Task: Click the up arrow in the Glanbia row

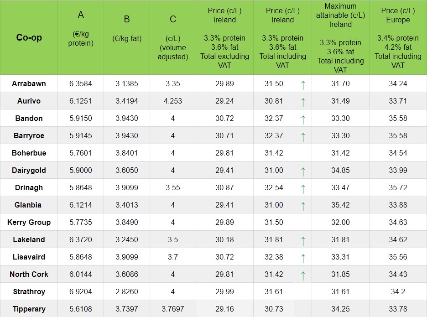Action: tap(302, 206)
